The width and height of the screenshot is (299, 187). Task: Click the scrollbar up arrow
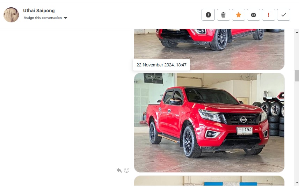click(297, 32)
